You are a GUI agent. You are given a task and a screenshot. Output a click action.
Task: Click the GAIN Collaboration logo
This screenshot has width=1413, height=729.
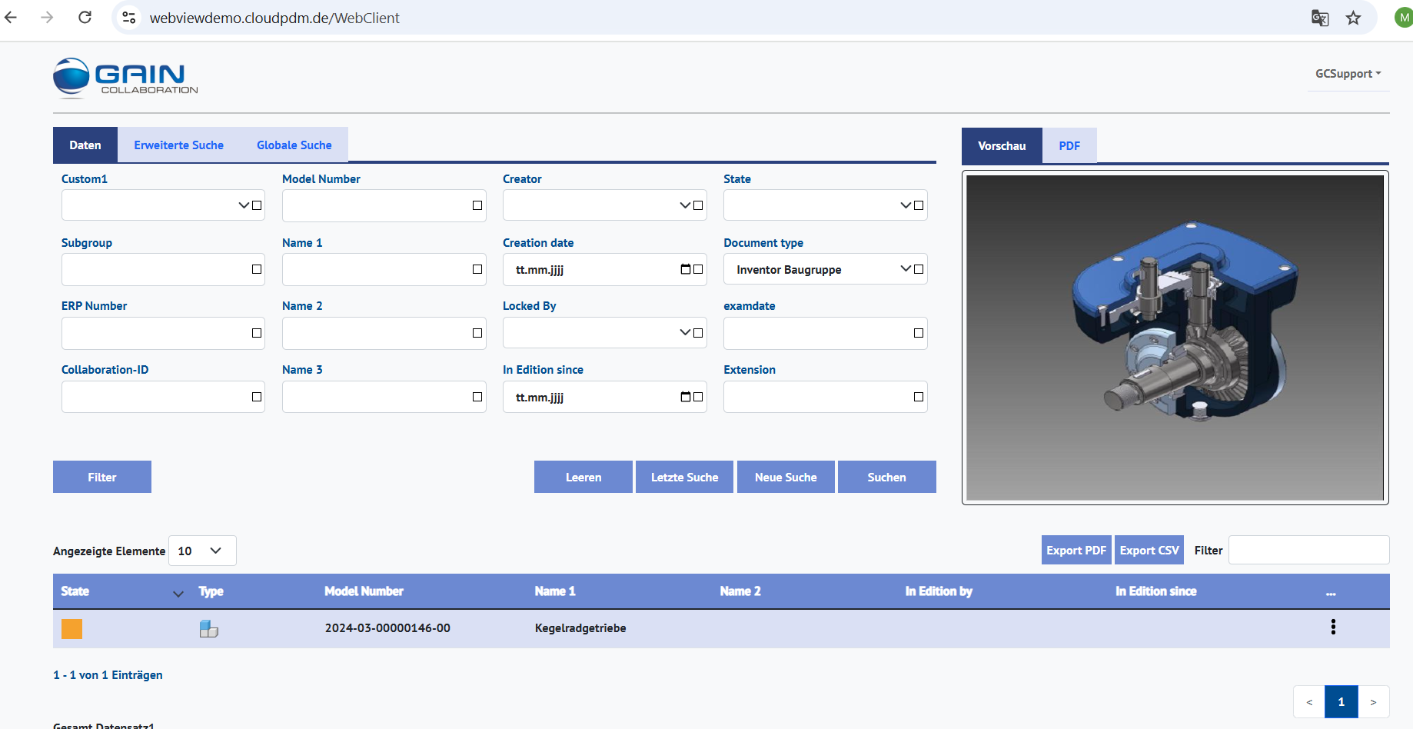click(x=125, y=78)
